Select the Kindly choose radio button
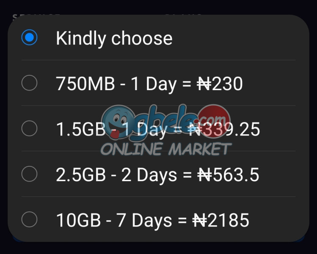 29,37
